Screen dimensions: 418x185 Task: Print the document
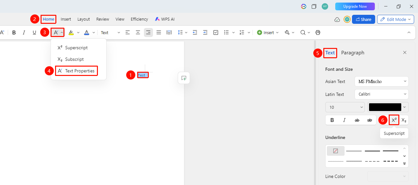pos(318,32)
